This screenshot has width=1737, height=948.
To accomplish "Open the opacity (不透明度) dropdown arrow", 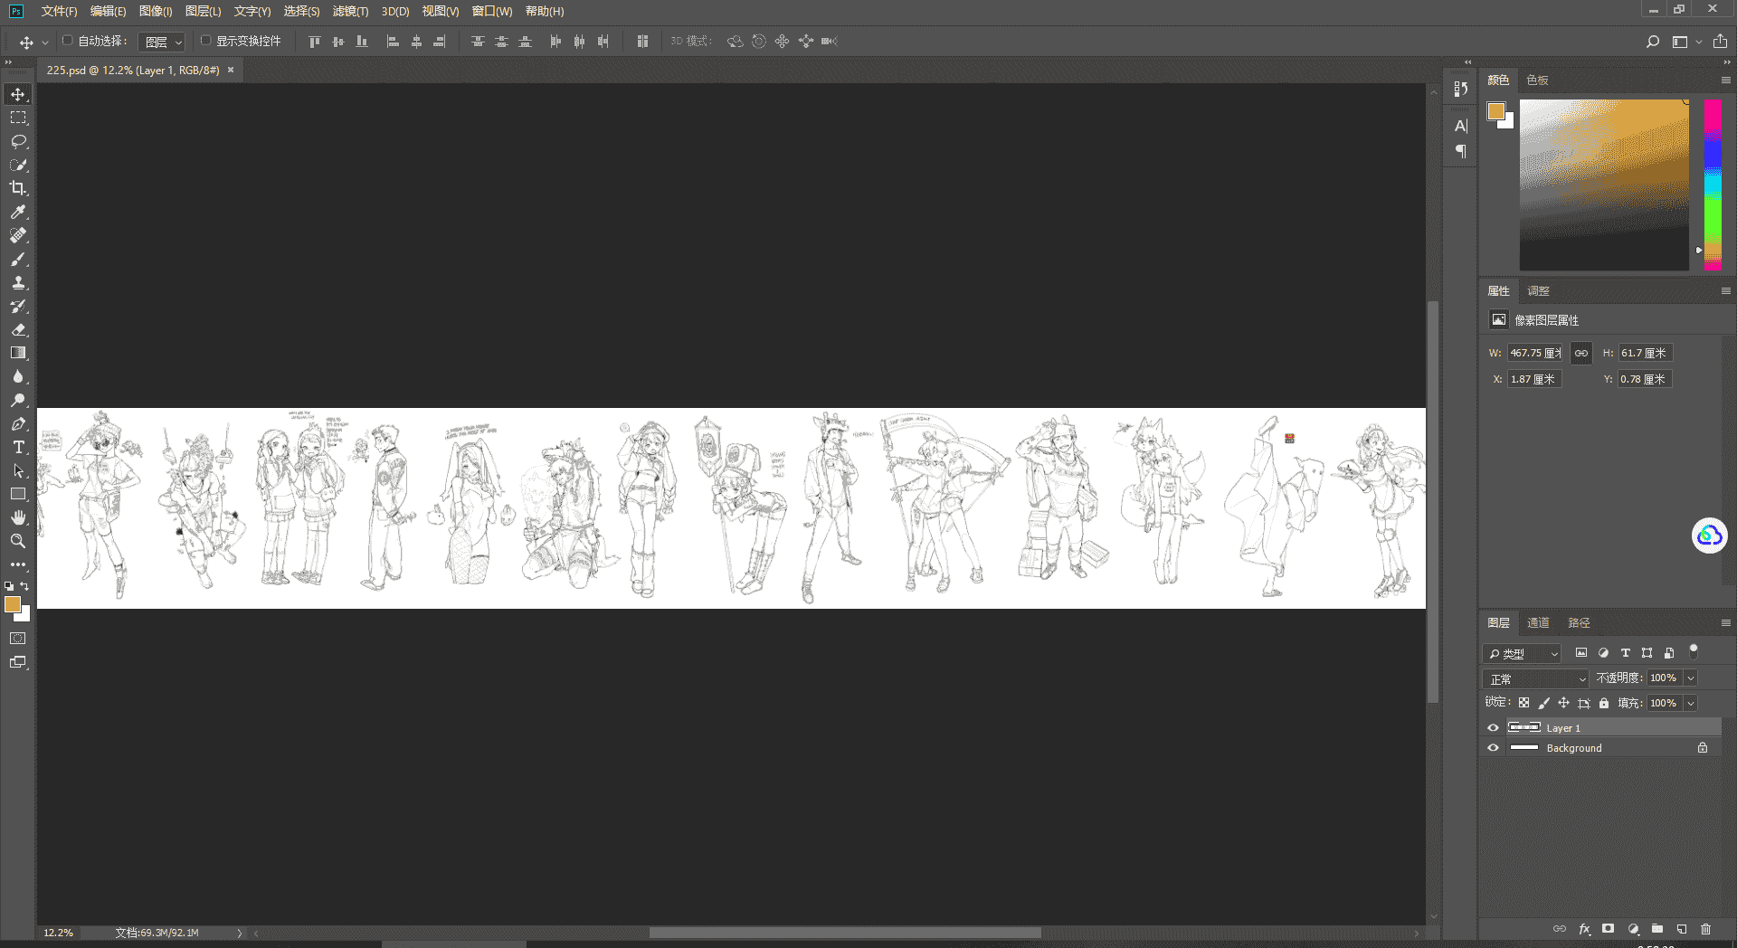I will [1690, 678].
